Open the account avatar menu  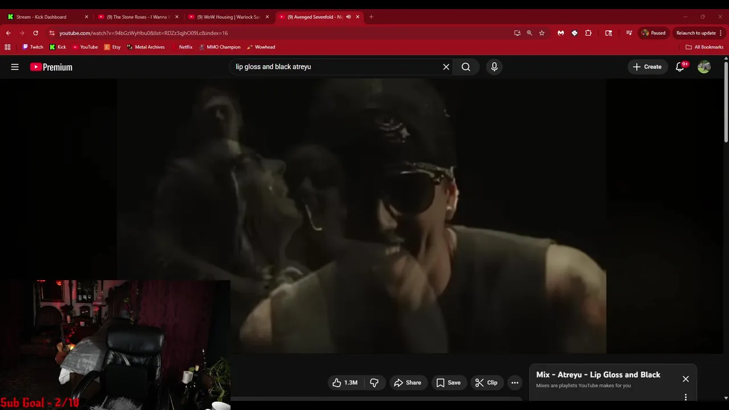coord(704,67)
